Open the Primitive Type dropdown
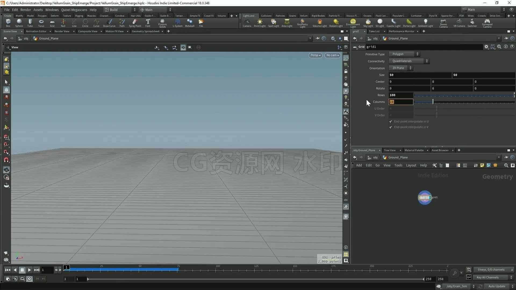This screenshot has width=516, height=290. (404, 54)
